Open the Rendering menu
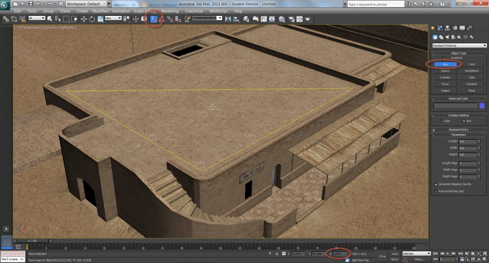 pyautogui.click(x=170, y=11)
